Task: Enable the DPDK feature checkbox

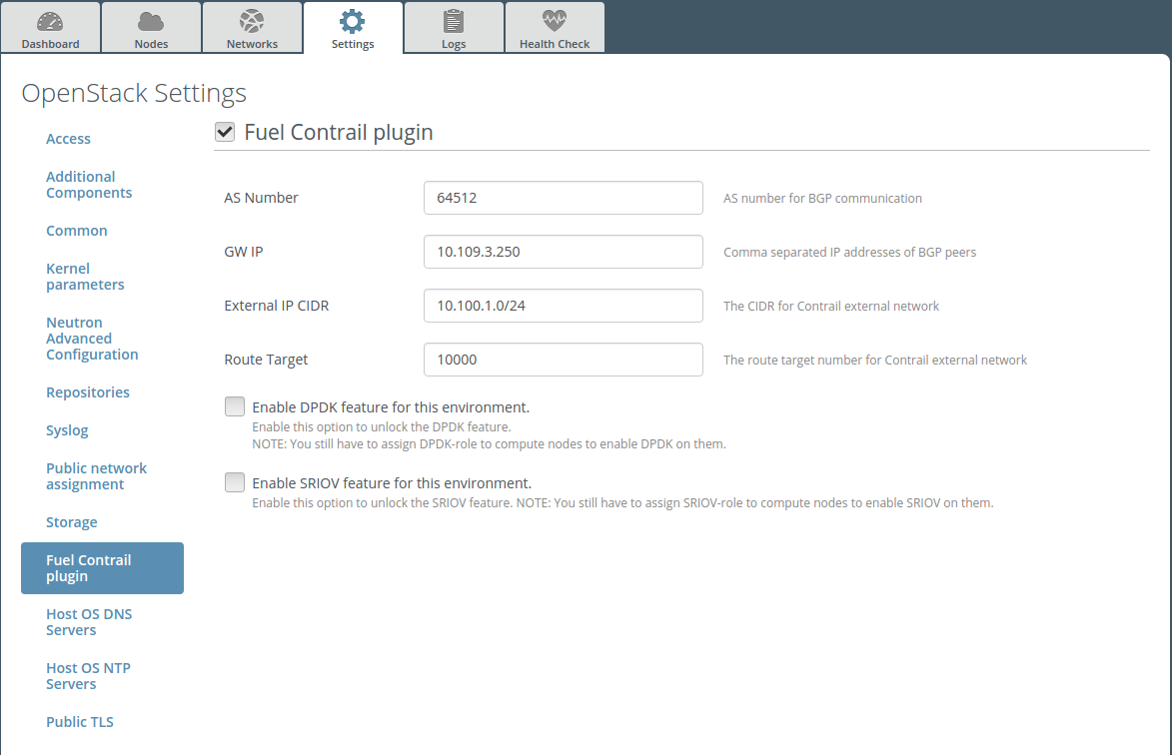Action: (x=235, y=406)
